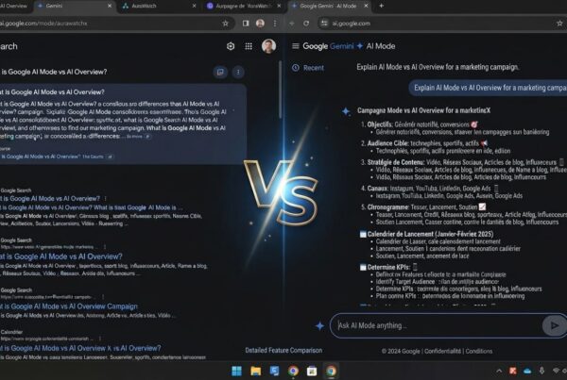The width and height of the screenshot is (567, 380).
Task: Copy the Stratégie de Contenu line
Action: coord(561,162)
